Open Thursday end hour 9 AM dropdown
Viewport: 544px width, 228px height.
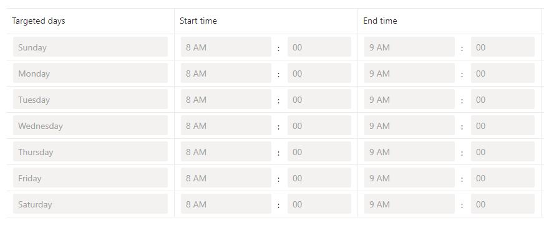(409, 151)
